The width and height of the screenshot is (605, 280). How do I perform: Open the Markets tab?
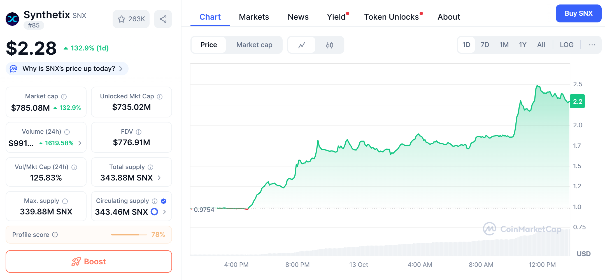(254, 17)
